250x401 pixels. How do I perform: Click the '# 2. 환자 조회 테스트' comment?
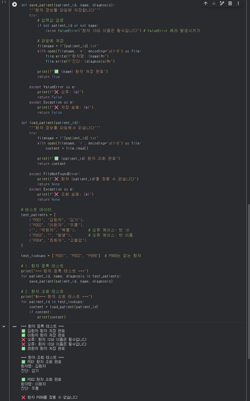point(42,292)
